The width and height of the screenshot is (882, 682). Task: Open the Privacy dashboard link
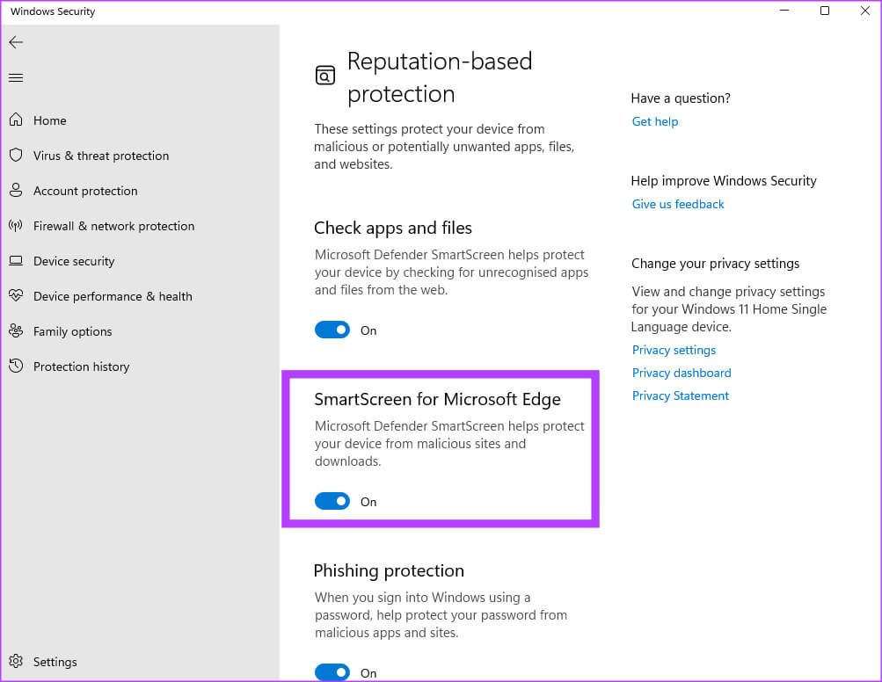tap(682, 373)
